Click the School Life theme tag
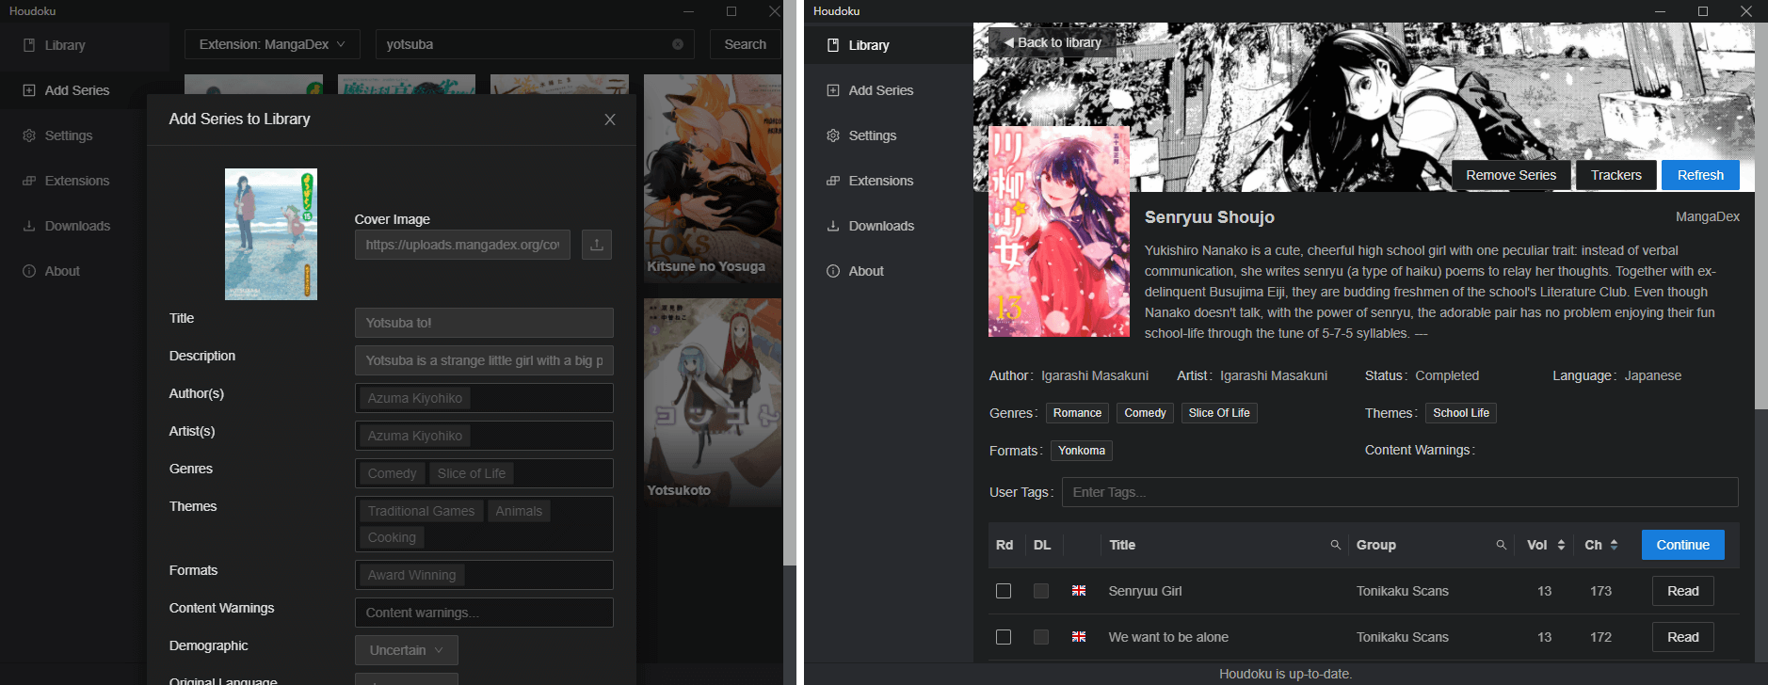Screen dimensions: 1768x685 [x=1461, y=413]
